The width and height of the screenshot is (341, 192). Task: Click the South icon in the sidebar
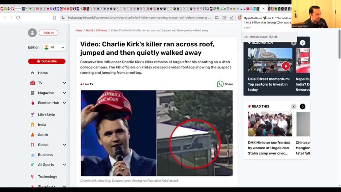pos(33,135)
